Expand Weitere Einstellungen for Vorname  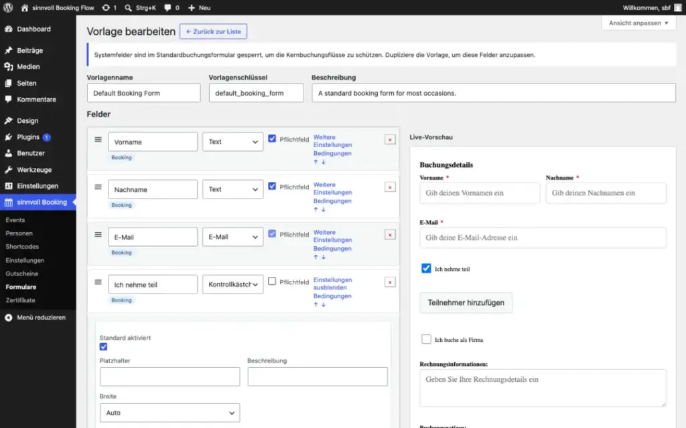332,141
